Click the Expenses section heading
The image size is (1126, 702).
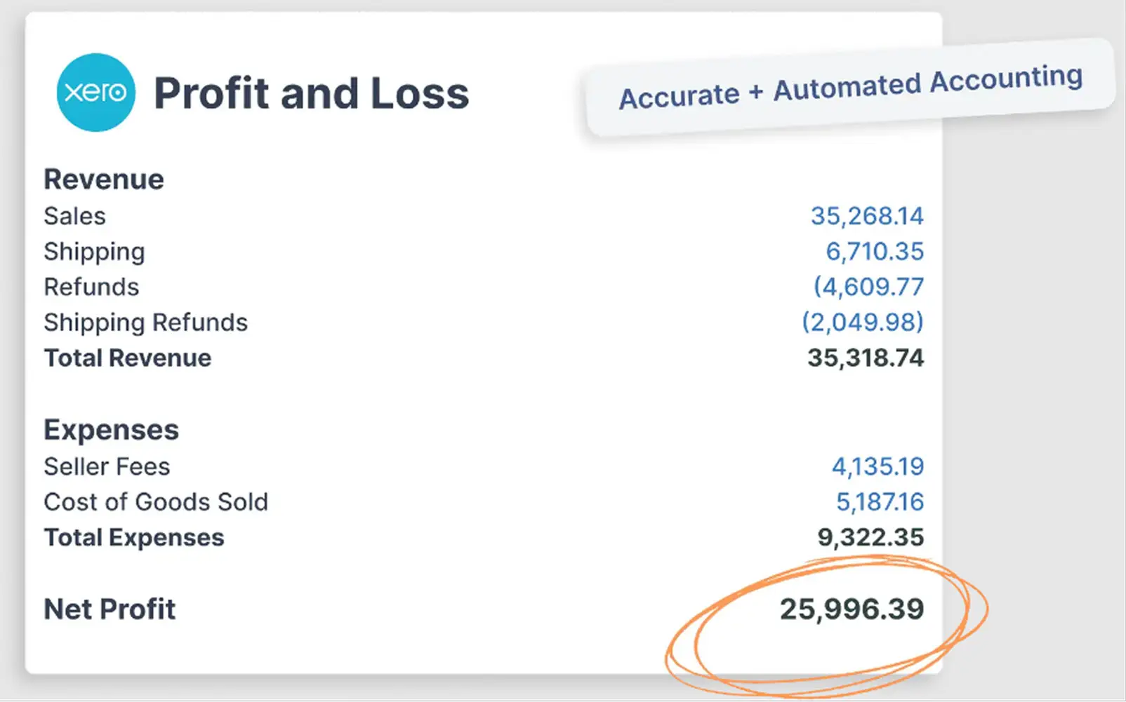[111, 430]
